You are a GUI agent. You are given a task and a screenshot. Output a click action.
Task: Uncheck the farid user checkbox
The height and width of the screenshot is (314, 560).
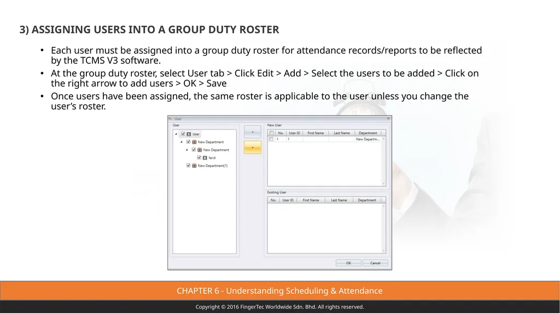199,158
